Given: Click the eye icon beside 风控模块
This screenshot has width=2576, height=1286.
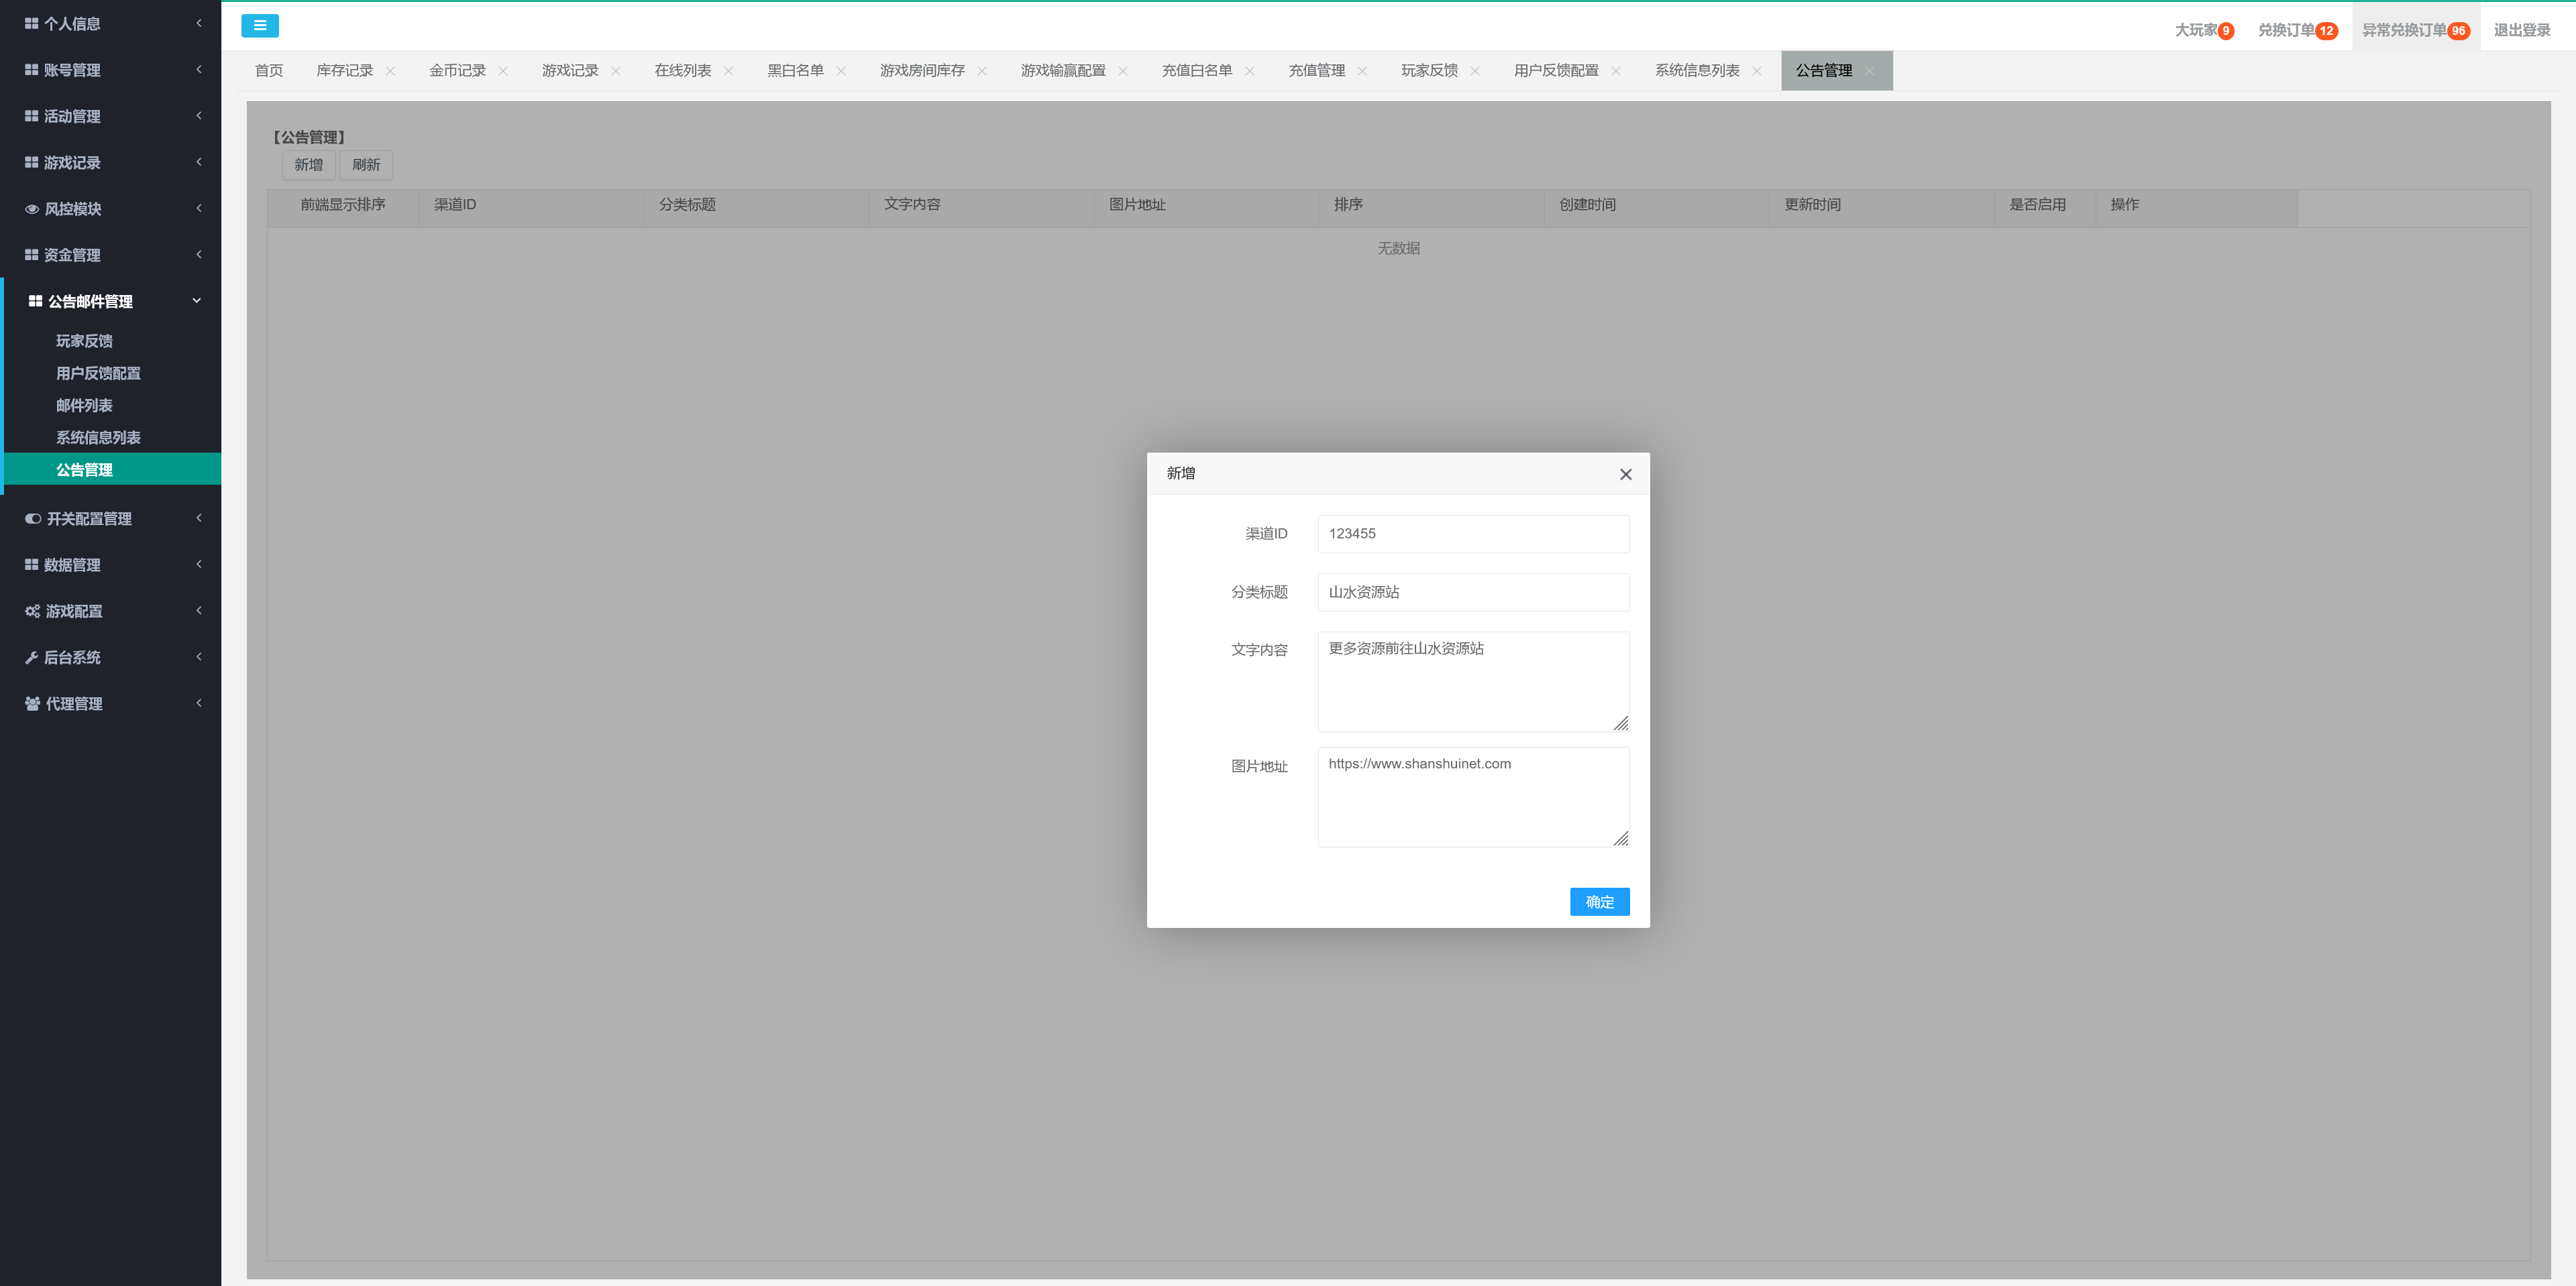Looking at the screenshot, I should point(32,209).
